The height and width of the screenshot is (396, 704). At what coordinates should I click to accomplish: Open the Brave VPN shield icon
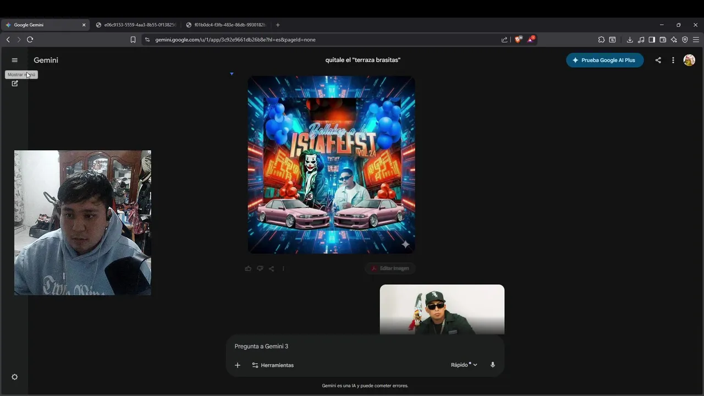pos(685,40)
